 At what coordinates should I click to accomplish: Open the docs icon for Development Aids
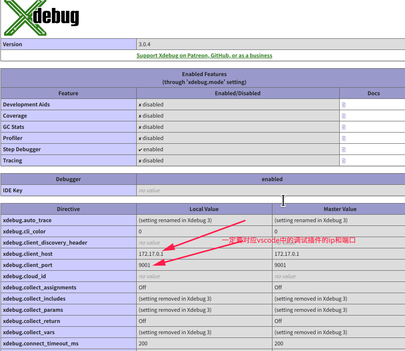pos(344,105)
